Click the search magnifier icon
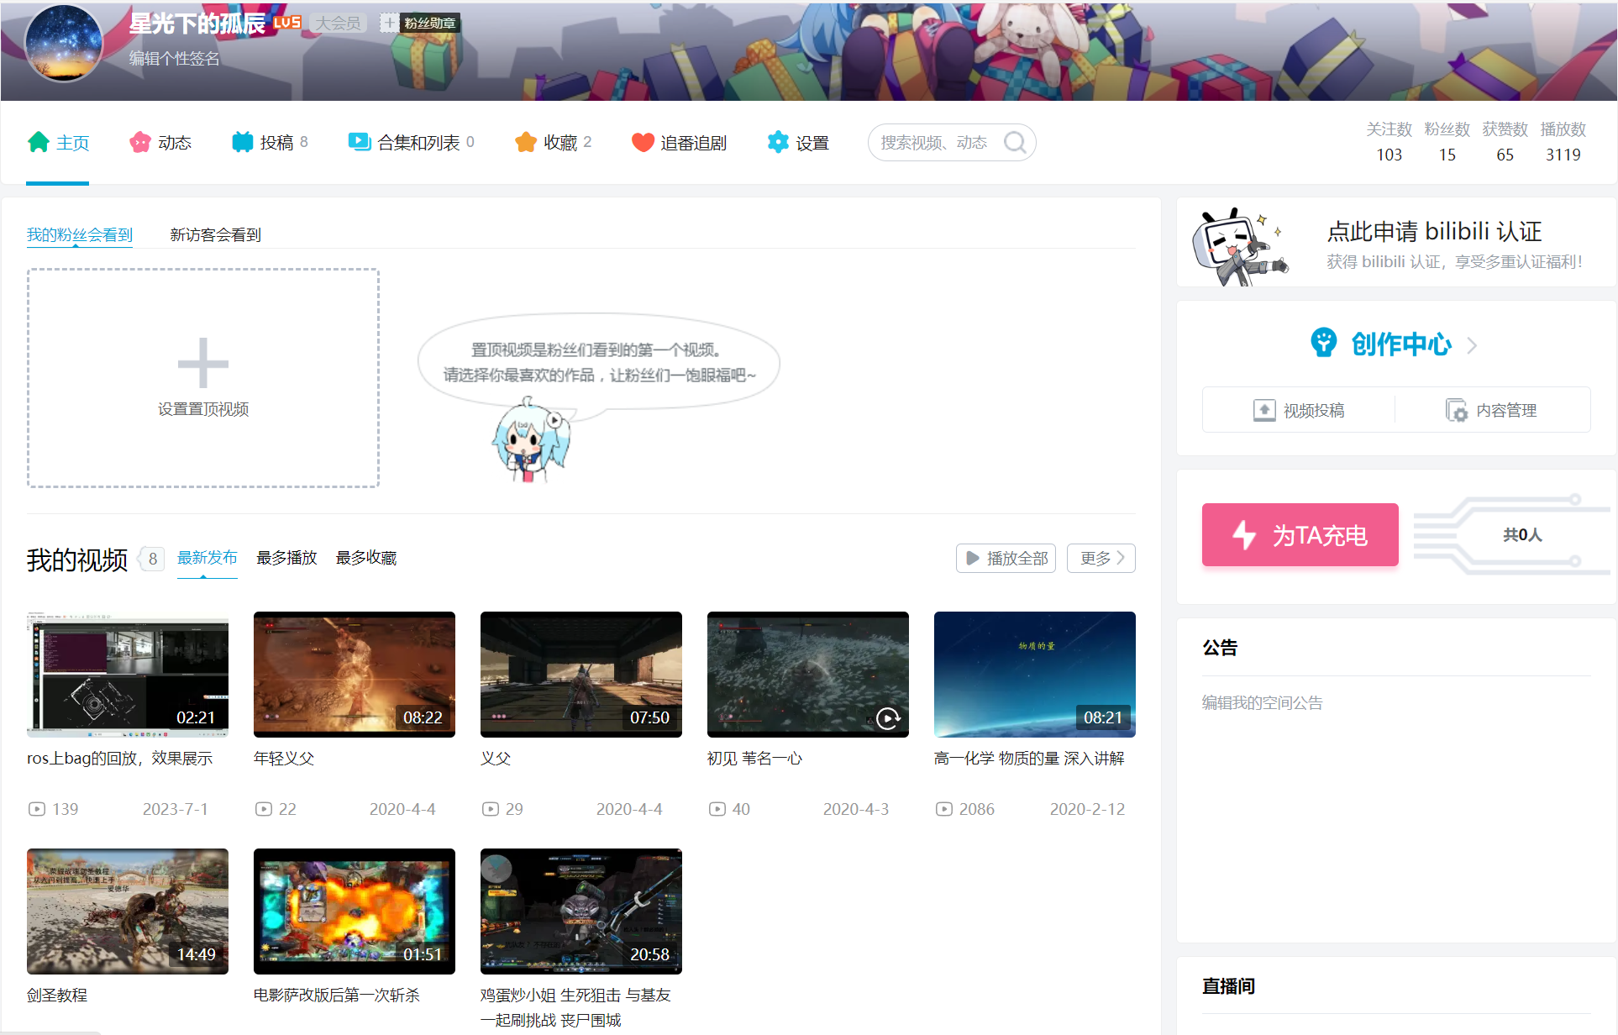 (1015, 142)
